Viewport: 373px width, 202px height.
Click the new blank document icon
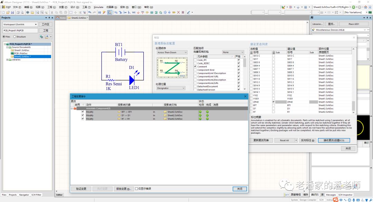click(3, 12)
